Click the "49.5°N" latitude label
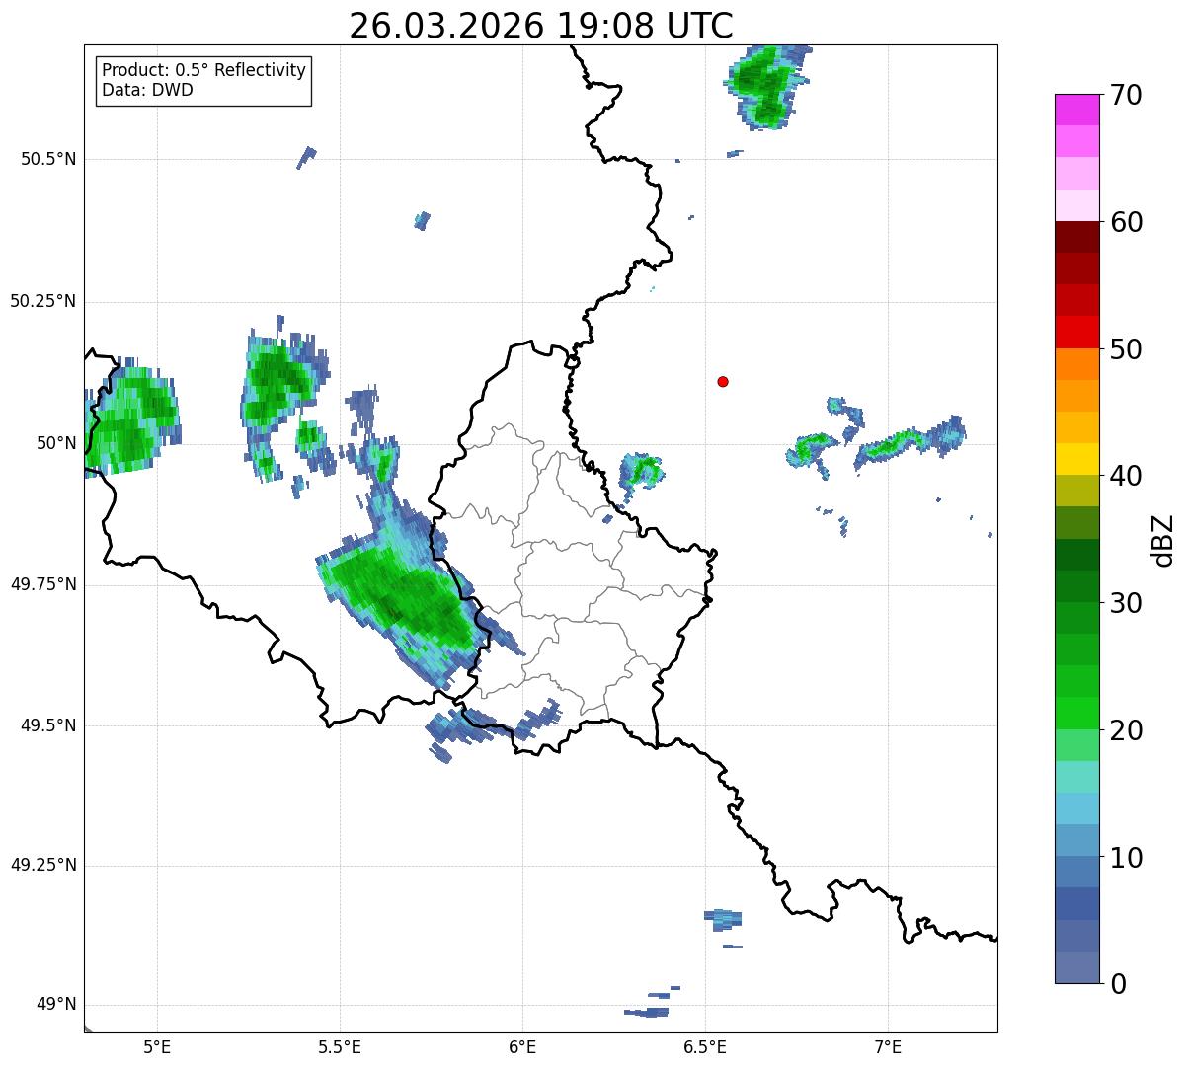 coord(48,725)
